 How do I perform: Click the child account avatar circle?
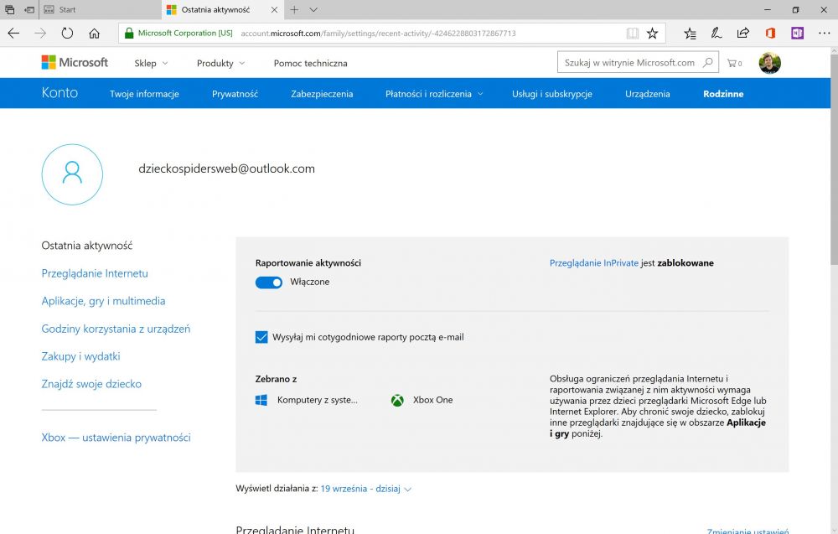(x=72, y=174)
